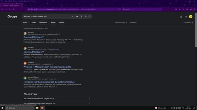Image resolution: width=197 pixels, height=110 pixels.
Task: Open the Wiadomości news widget
Action: click(x=160, y=108)
